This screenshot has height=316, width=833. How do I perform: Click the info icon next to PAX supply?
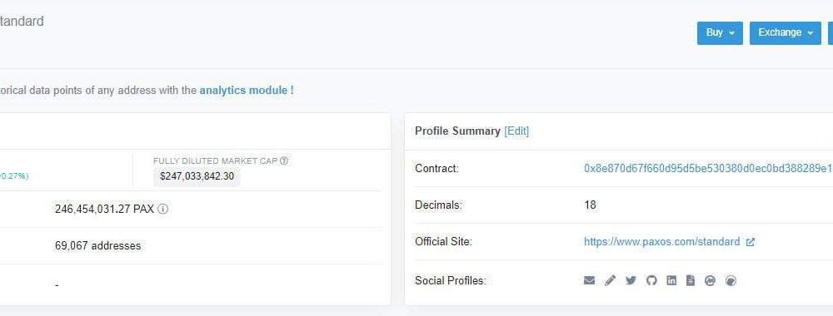tap(163, 209)
